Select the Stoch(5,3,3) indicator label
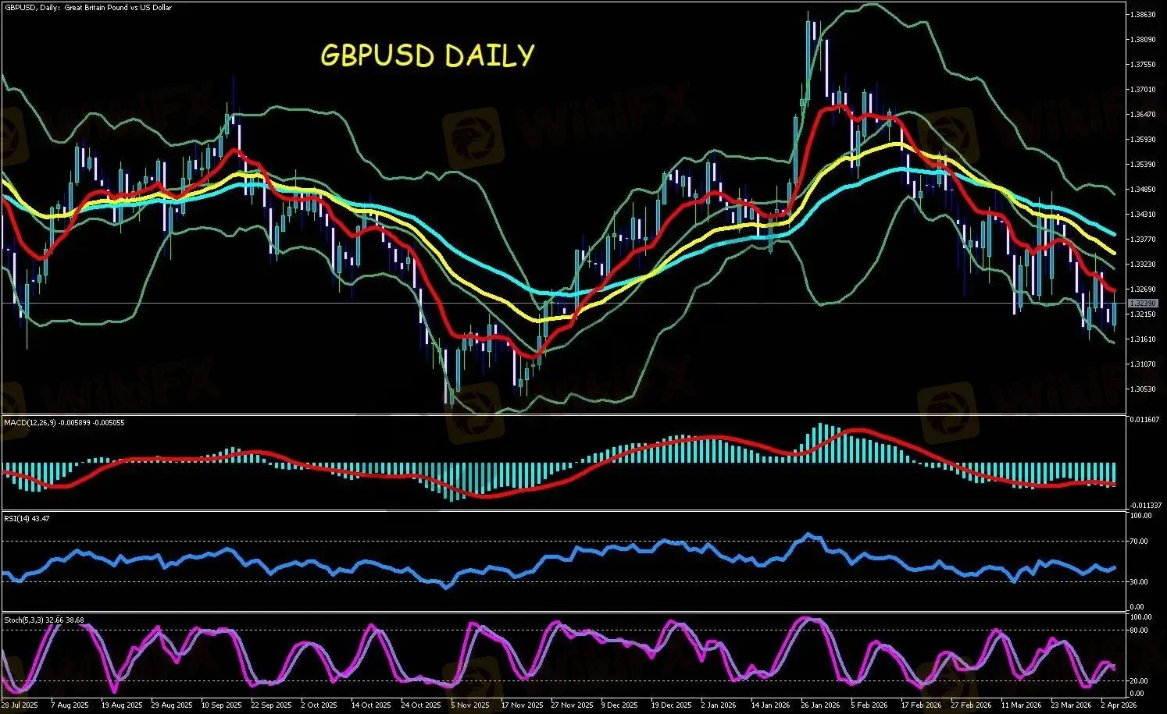1167x714 pixels. click(x=44, y=620)
